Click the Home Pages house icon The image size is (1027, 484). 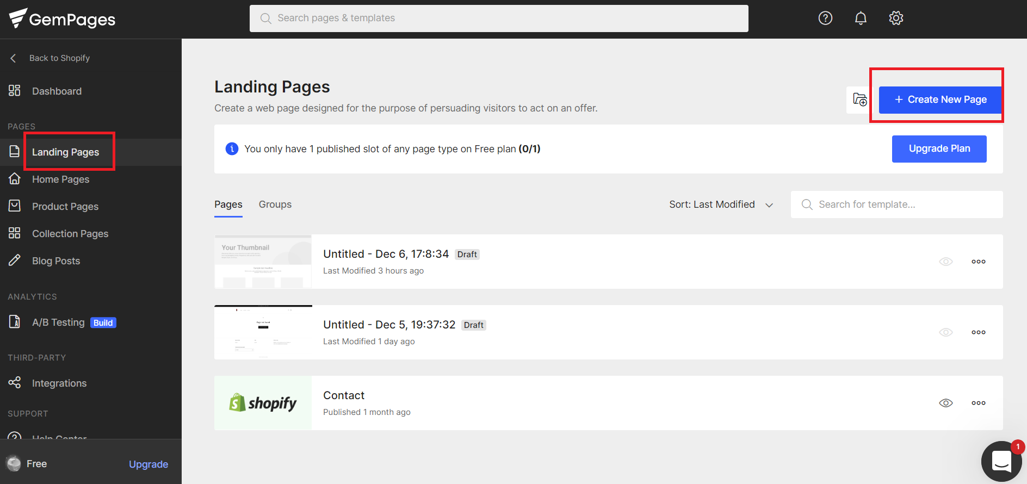[15, 178]
